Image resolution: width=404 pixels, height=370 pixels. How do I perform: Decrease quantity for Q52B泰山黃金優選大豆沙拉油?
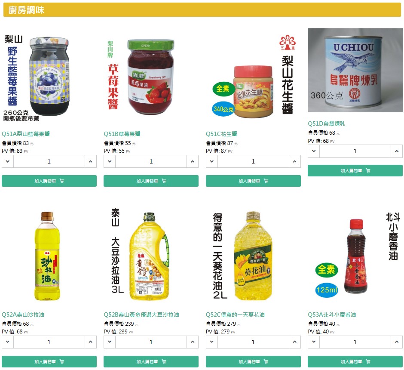(110, 342)
